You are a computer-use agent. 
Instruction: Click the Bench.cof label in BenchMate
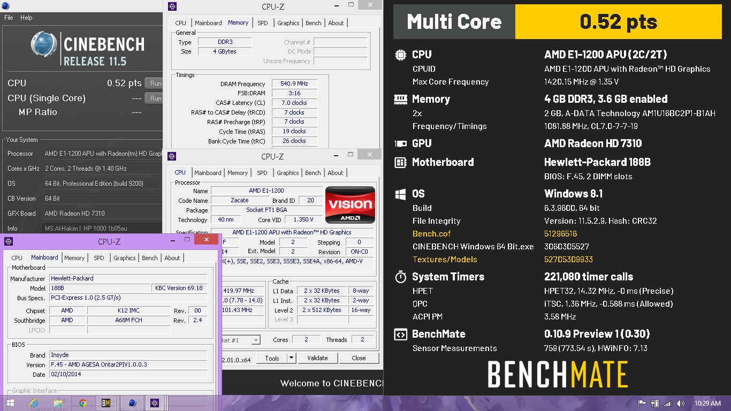[x=432, y=234]
